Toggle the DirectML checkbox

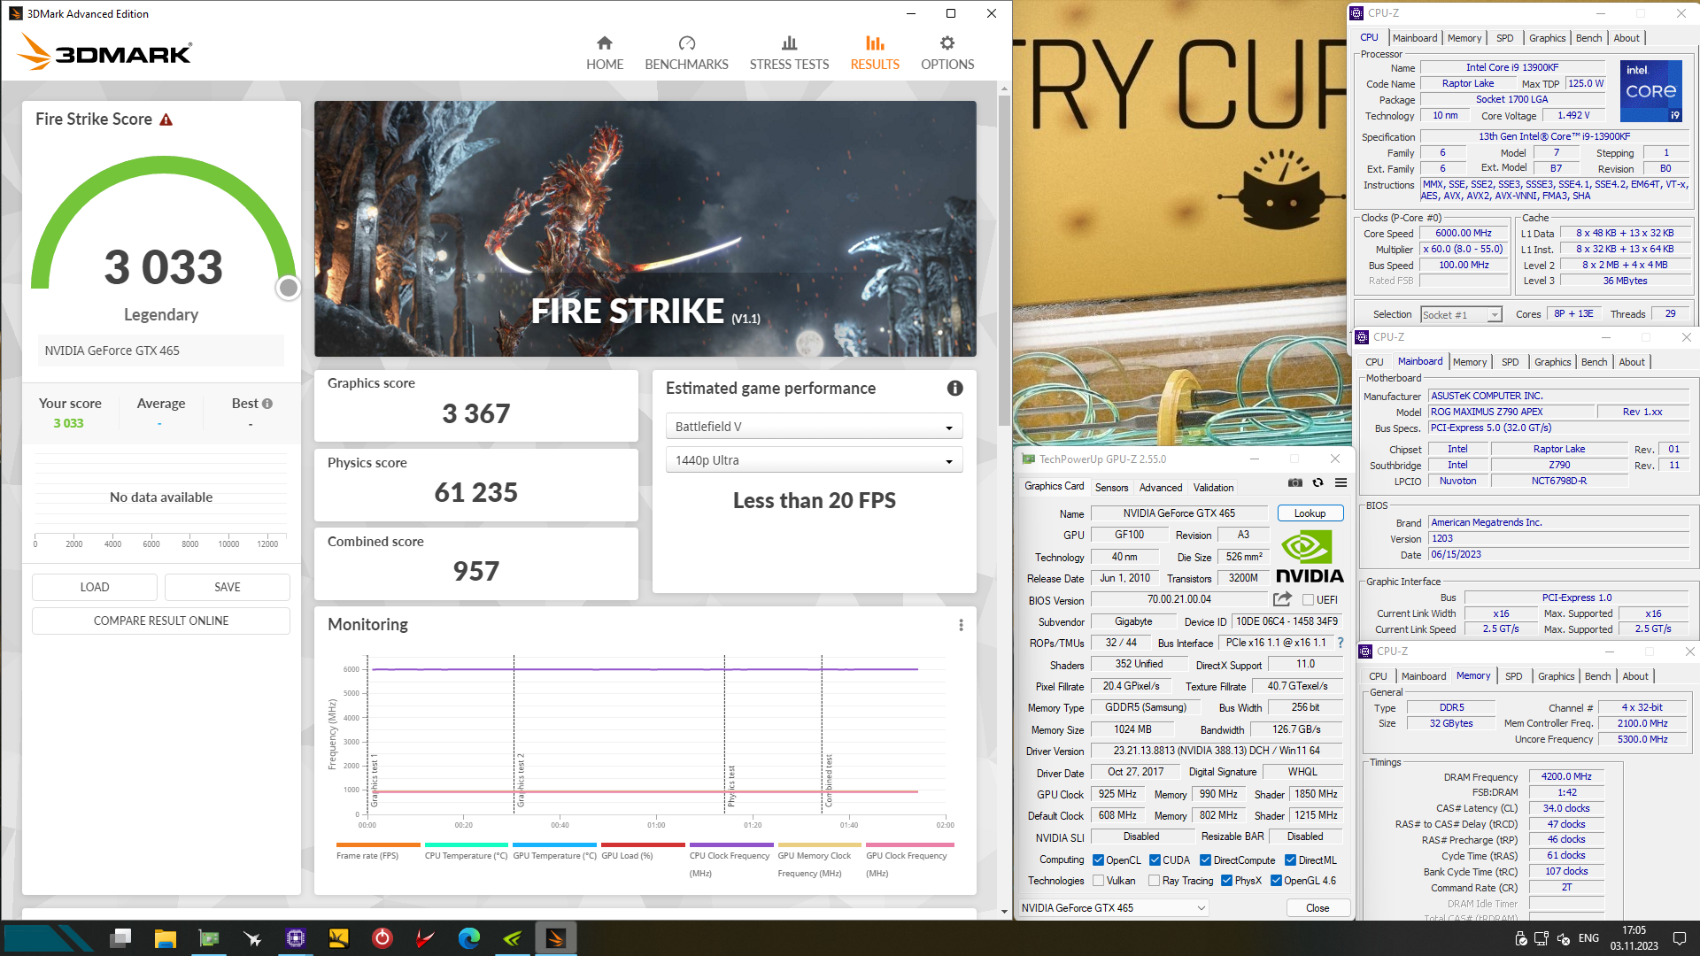click(1290, 860)
